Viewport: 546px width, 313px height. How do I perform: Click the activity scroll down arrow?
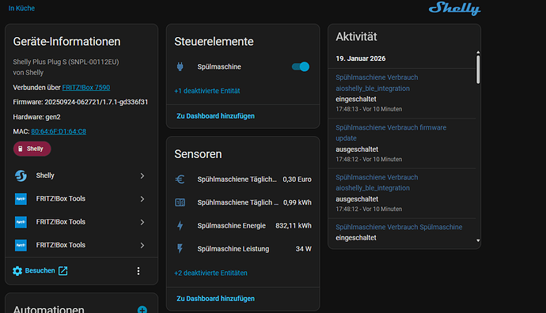pos(478,240)
